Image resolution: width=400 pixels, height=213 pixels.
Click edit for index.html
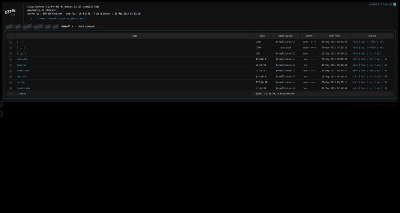pos(355,71)
